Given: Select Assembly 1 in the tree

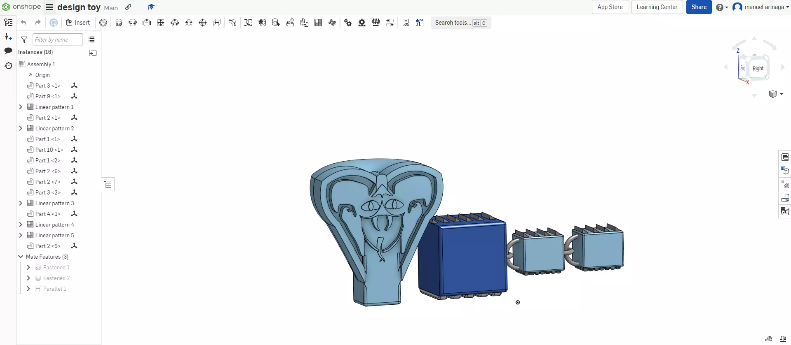Looking at the screenshot, I should (x=41, y=64).
